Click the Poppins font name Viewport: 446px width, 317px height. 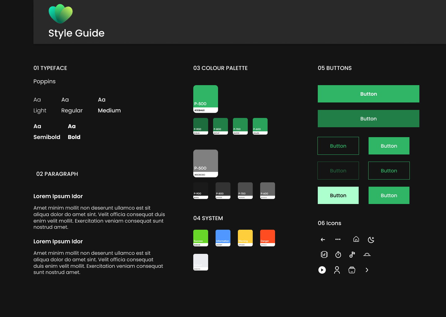pyautogui.click(x=45, y=81)
